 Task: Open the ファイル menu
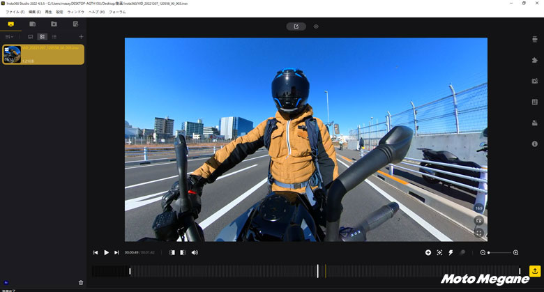point(15,12)
